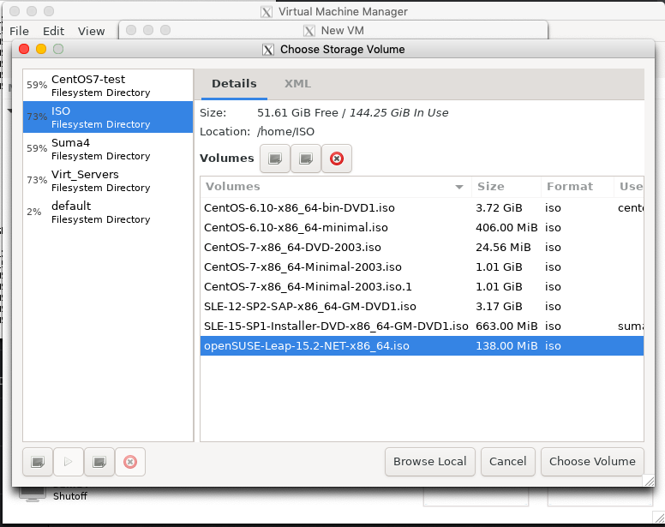Click the Format column header
Image resolution: width=665 pixels, height=527 pixels.
point(578,187)
